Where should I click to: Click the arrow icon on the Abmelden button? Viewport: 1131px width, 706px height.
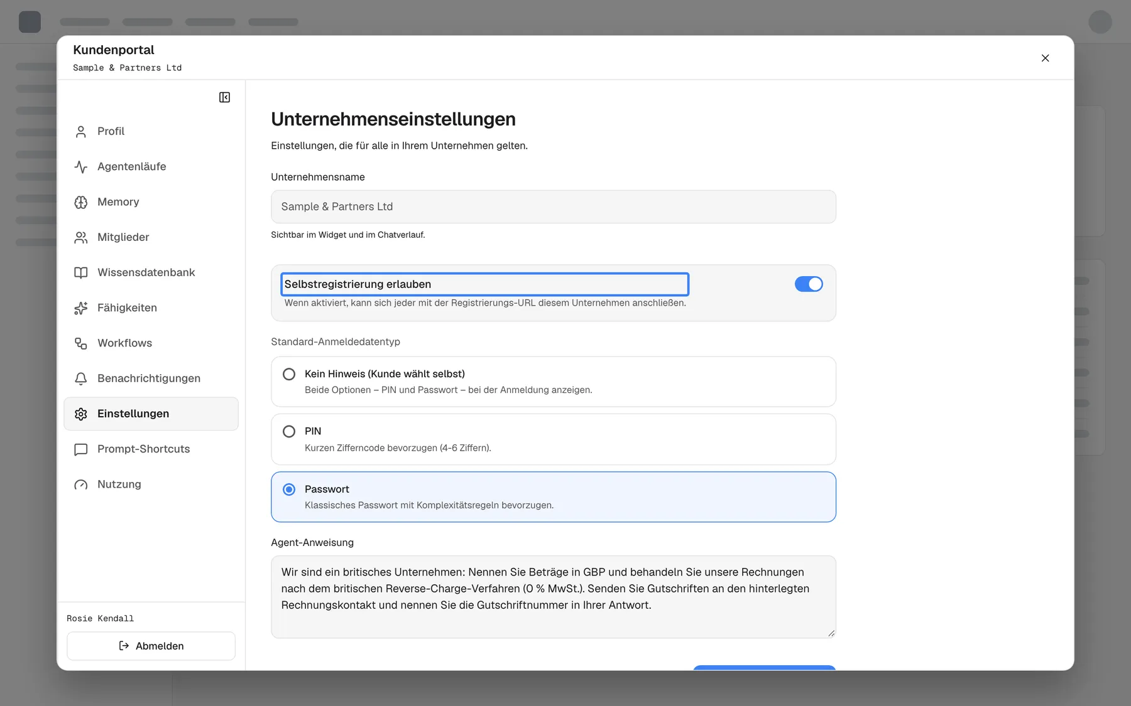124,646
